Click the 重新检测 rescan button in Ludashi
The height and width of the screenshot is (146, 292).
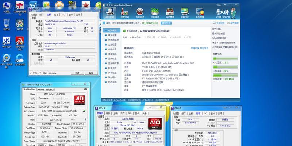point(166,23)
